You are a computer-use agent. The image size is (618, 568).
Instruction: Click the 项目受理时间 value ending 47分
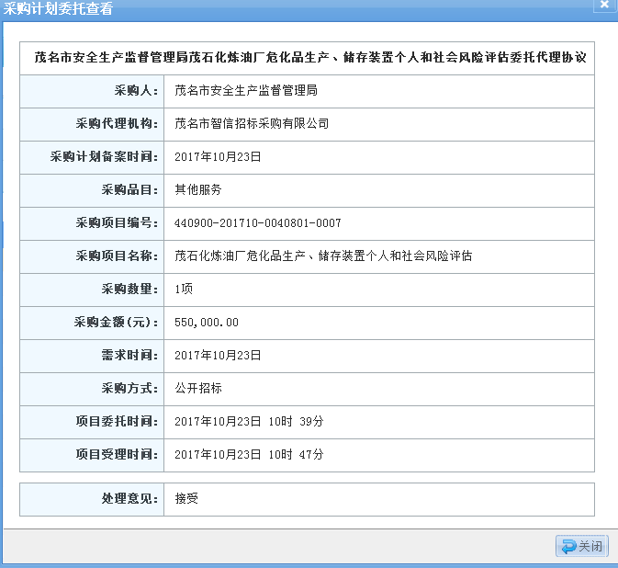point(249,454)
